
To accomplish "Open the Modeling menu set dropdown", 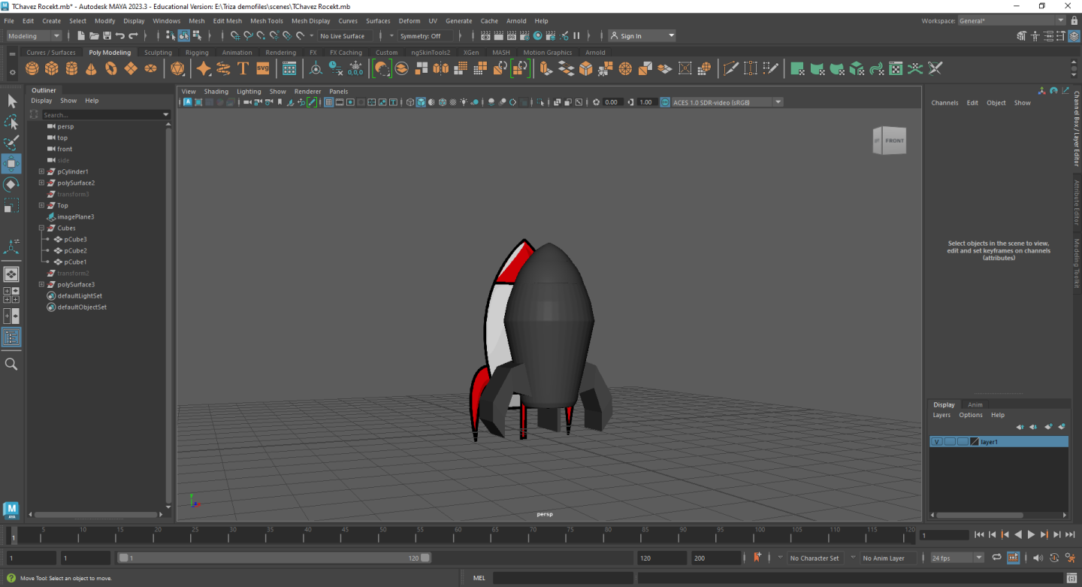I will (x=34, y=35).
